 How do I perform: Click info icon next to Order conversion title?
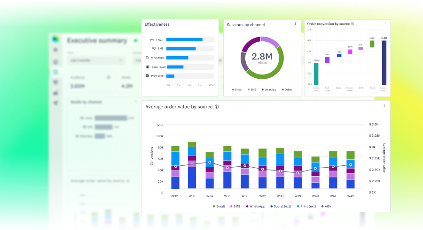point(352,23)
